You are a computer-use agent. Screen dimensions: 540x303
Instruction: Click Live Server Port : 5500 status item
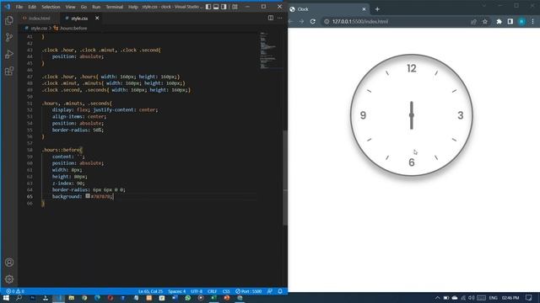tap(249, 291)
